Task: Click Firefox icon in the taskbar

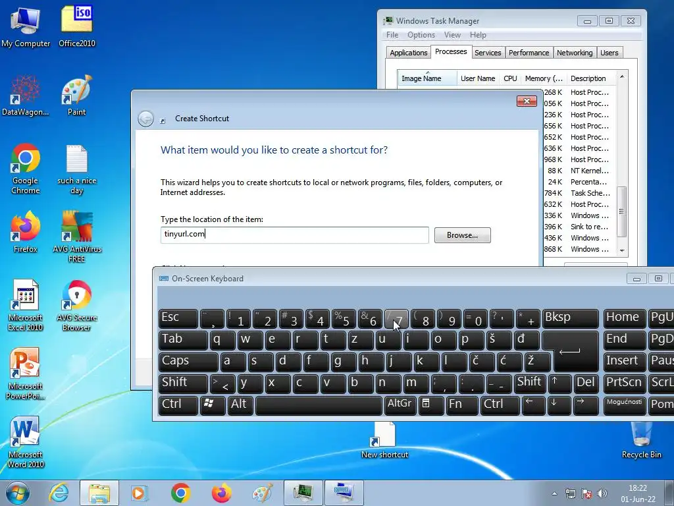Action: point(221,493)
